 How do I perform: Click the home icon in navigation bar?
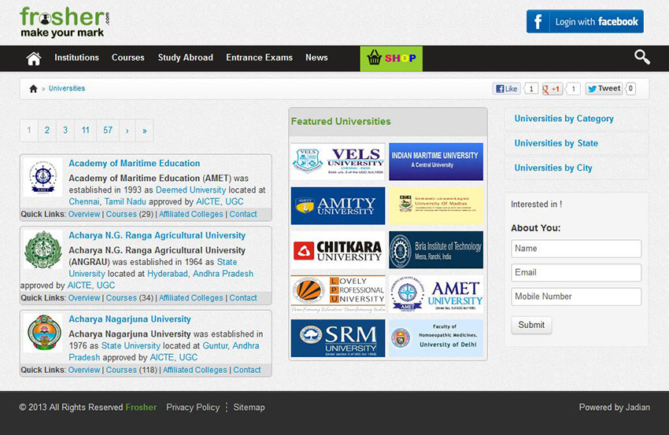(x=34, y=58)
